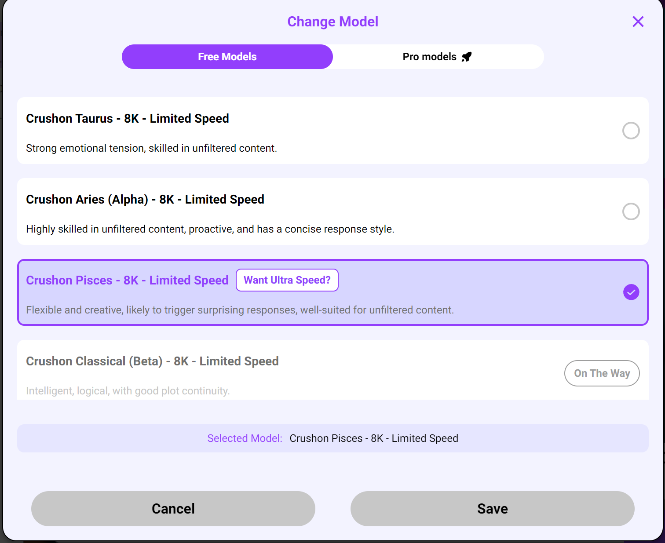665x543 pixels.
Task: Select the Crushon Taurus radio button
Action: pos(631,131)
